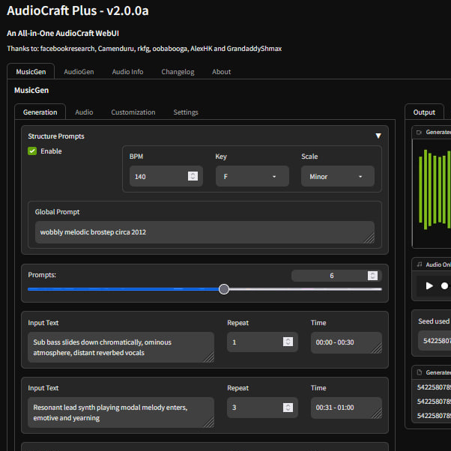451x451 pixels.
Task: Click the BPM stepper arrows
Action: pyautogui.click(x=193, y=176)
